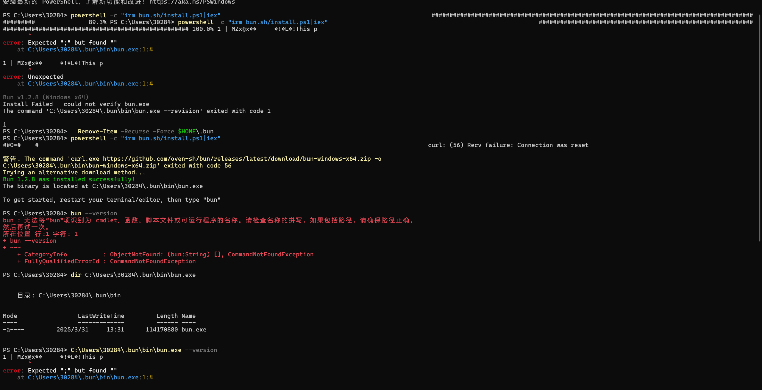Click the '13:31' time value

(x=115, y=330)
